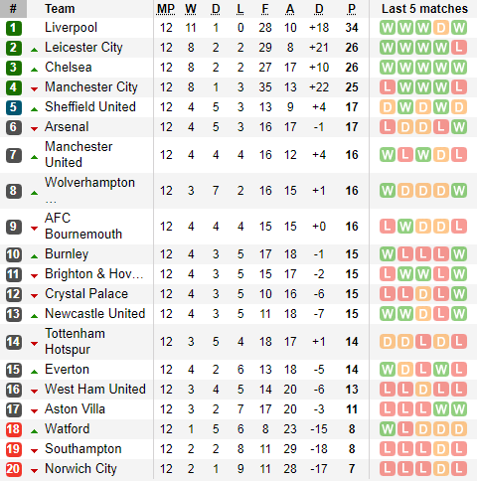The width and height of the screenshot is (477, 481).
Task: Sort table by the MP column header
Action: point(166,9)
